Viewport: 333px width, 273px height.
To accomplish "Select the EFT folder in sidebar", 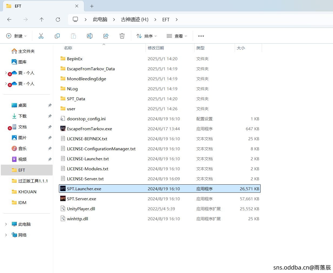I will (x=27, y=170).
